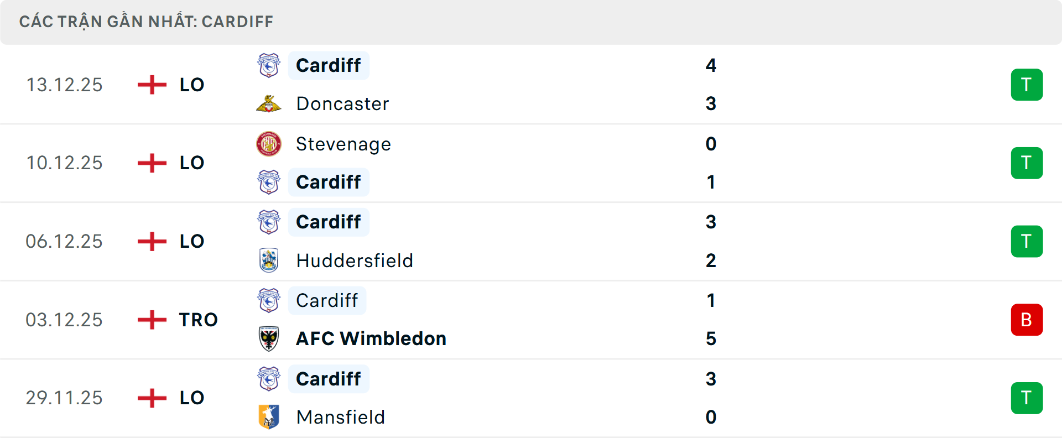The height and width of the screenshot is (438, 1062).
Task: Click the green T indicator for the Huddersfield match
Action: click(1027, 241)
